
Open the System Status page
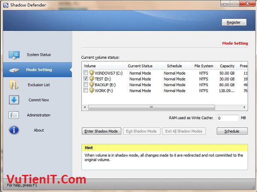pyautogui.click(x=37, y=54)
